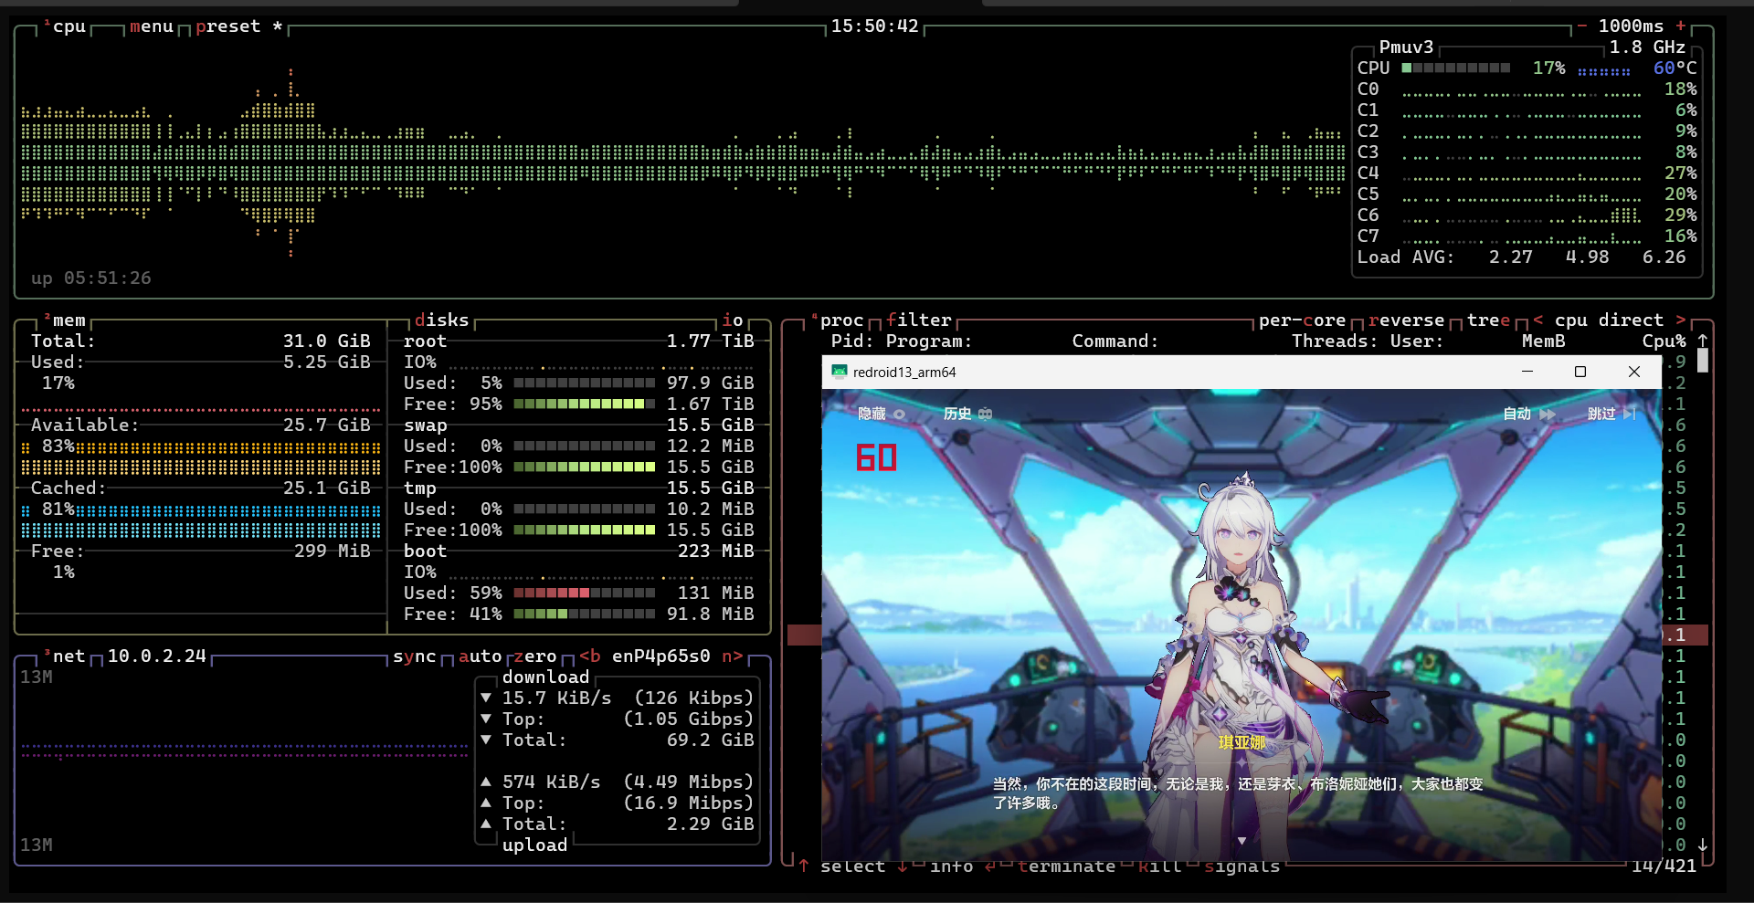Show info for selected process
Image resolution: width=1754 pixels, height=903 pixels.
click(x=952, y=866)
